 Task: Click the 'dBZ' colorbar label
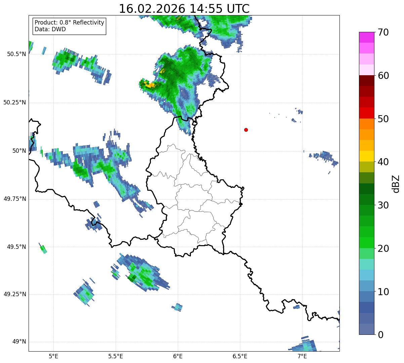tap(396, 183)
